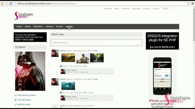This screenshot has width=195, height=109.
Task: Open the Updates link in top bar
Action: 108,9
